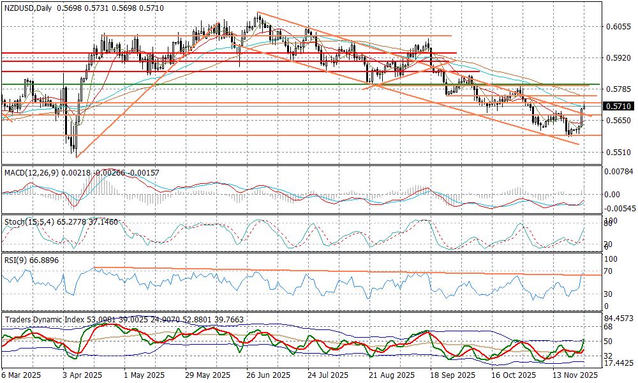Click the 0.5510 price axis label
The width and height of the screenshot is (638, 383).
[x=618, y=152]
